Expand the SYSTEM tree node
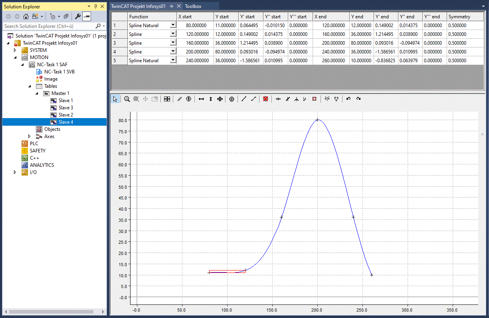This screenshot has height=318, width=489. point(16,50)
